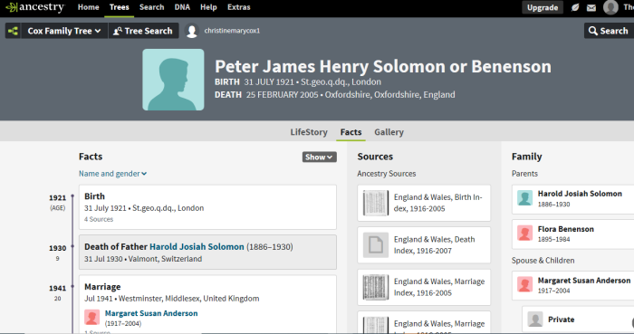Open the messages envelope icon
Image resolution: width=634 pixels, height=334 pixels.
(x=591, y=7)
